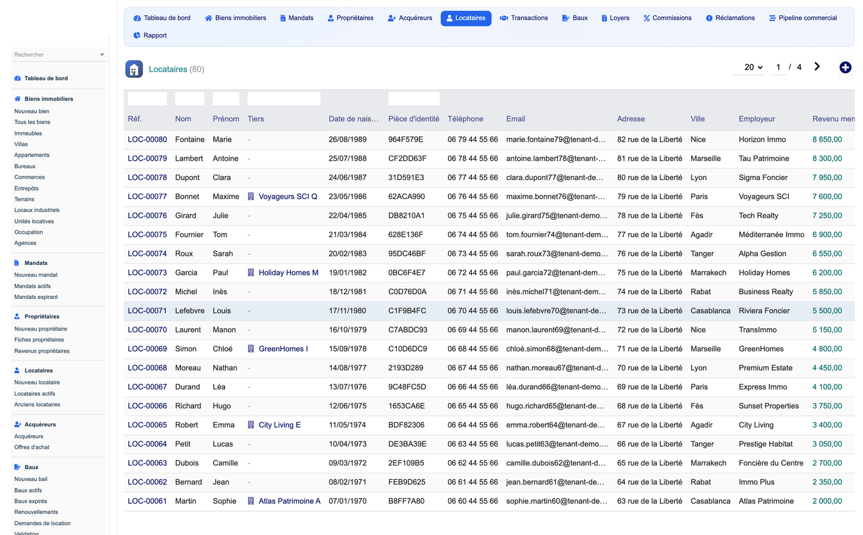Click the Biens immobiliers sidebar house icon
The width and height of the screenshot is (863, 535).
click(17, 99)
